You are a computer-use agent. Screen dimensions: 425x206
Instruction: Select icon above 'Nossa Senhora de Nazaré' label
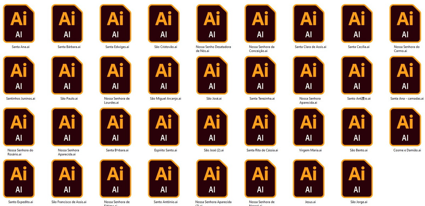click(x=260, y=178)
